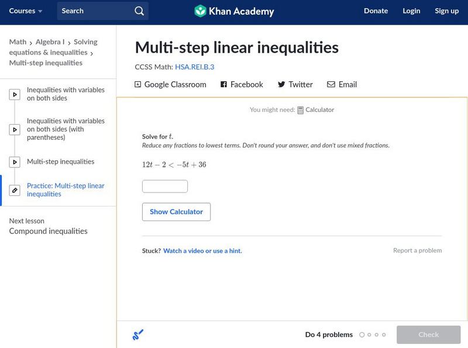Screen dimensions: 468x348
Task: Click into the answer input field
Action: click(165, 187)
